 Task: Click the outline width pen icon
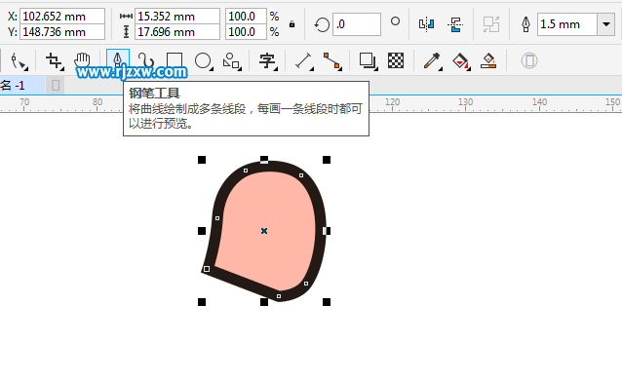pyautogui.click(x=526, y=24)
